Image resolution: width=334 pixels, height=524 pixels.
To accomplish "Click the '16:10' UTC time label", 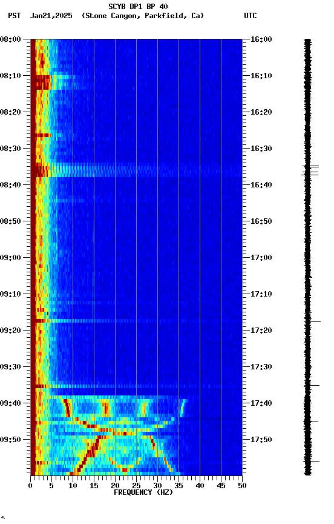I will tap(261, 76).
